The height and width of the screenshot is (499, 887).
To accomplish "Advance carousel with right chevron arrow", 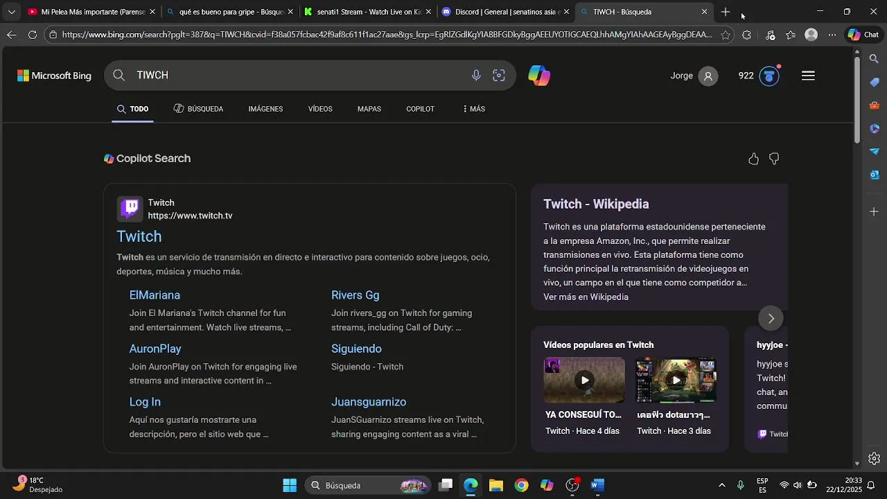I will (771, 318).
